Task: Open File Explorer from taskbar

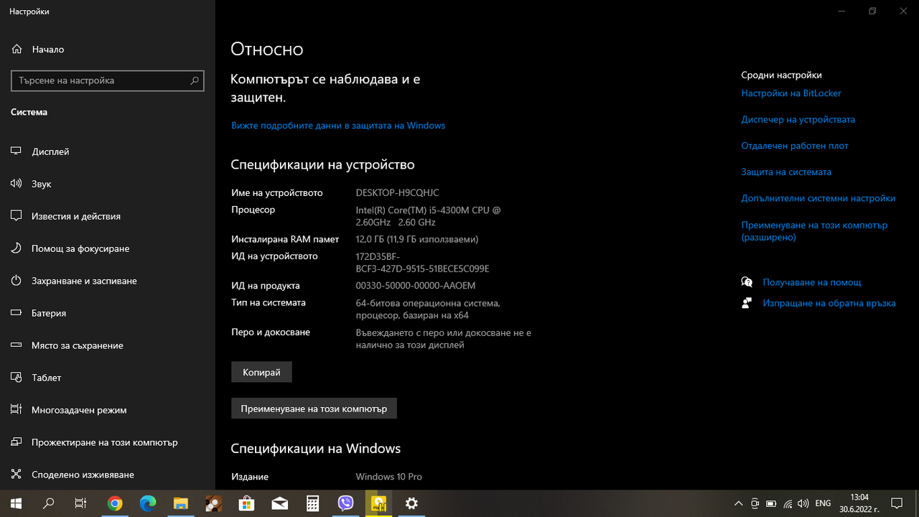Action: pyautogui.click(x=181, y=503)
